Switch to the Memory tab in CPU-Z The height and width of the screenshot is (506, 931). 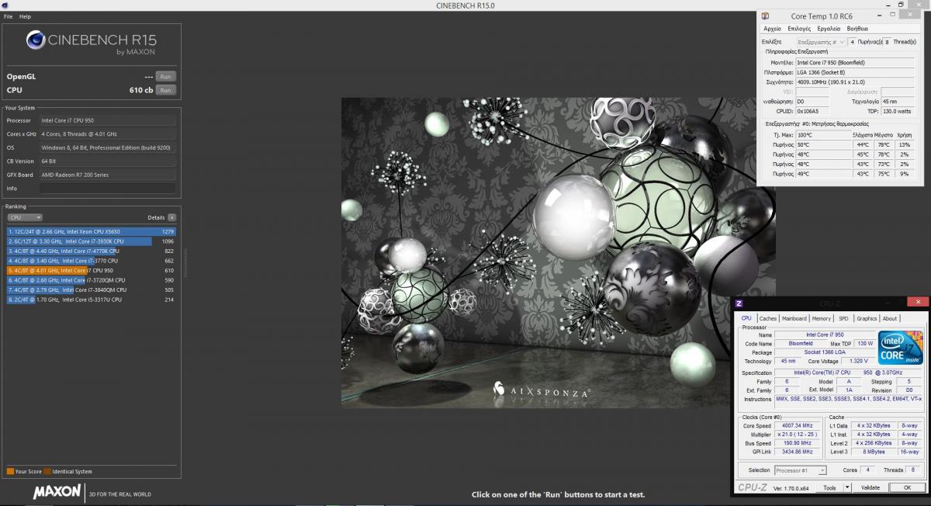click(822, 318)
